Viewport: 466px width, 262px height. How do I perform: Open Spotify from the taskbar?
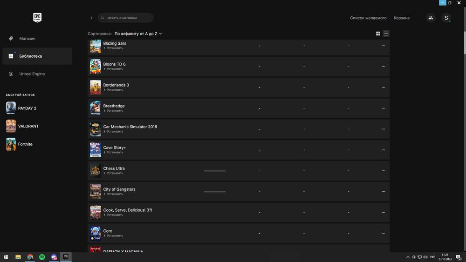42,257
